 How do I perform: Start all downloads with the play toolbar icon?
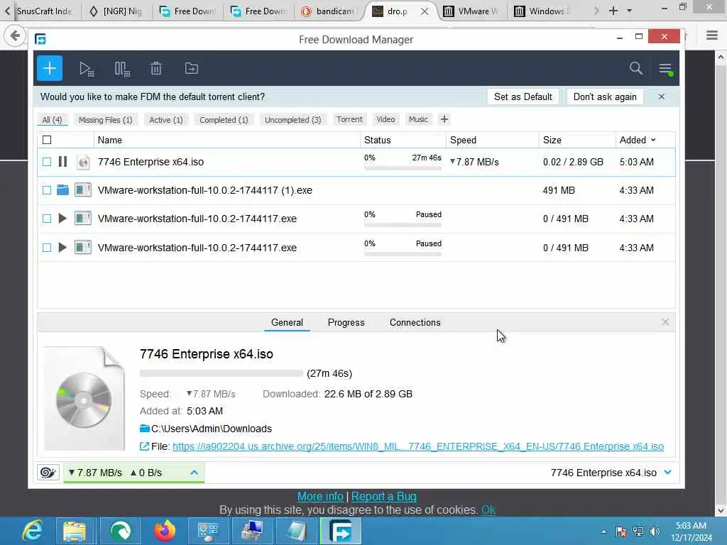[86, 69]
